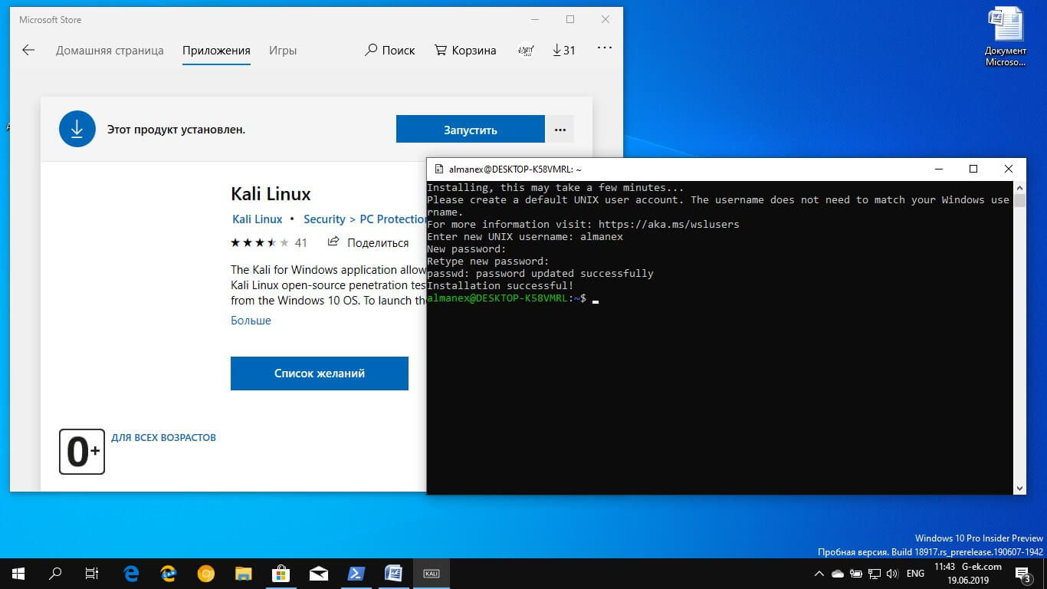The width and height of the screenshot is (1047, 589).
Task: Share the app via Поделиться
Action: point(369,242)
